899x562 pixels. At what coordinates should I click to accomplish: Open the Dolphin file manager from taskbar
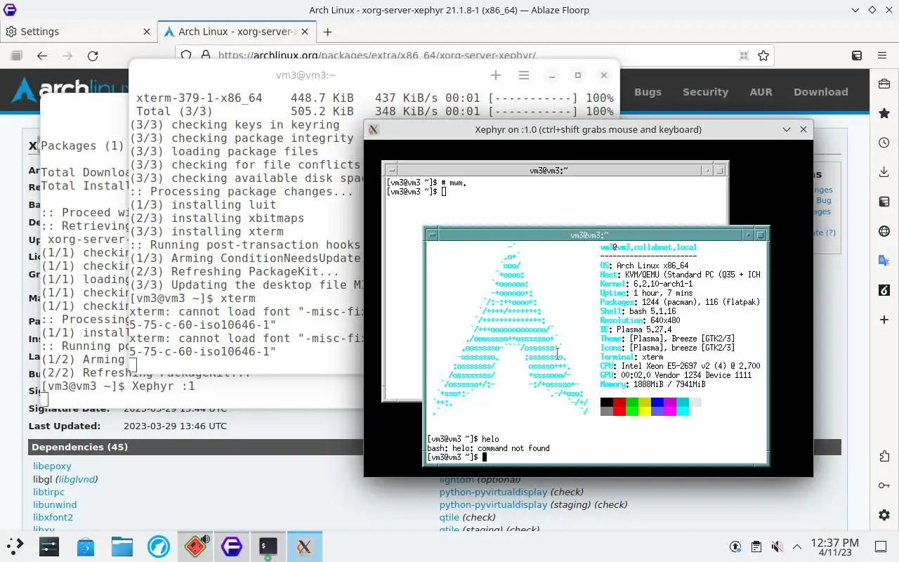tap(122, 547)
